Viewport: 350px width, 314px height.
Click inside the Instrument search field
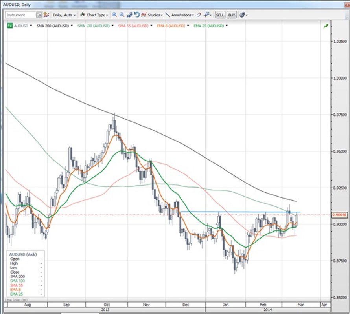(20, 15)
